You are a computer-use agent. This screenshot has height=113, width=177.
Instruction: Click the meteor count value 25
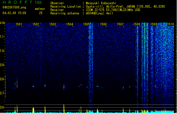tap(41, 13)
